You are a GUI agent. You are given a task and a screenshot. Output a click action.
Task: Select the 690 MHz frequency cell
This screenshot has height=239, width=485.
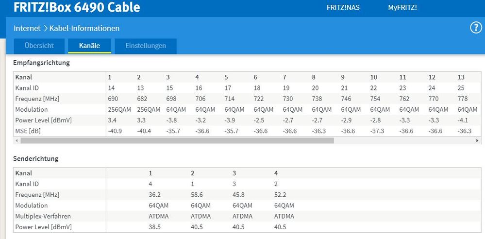pos(113,99)
